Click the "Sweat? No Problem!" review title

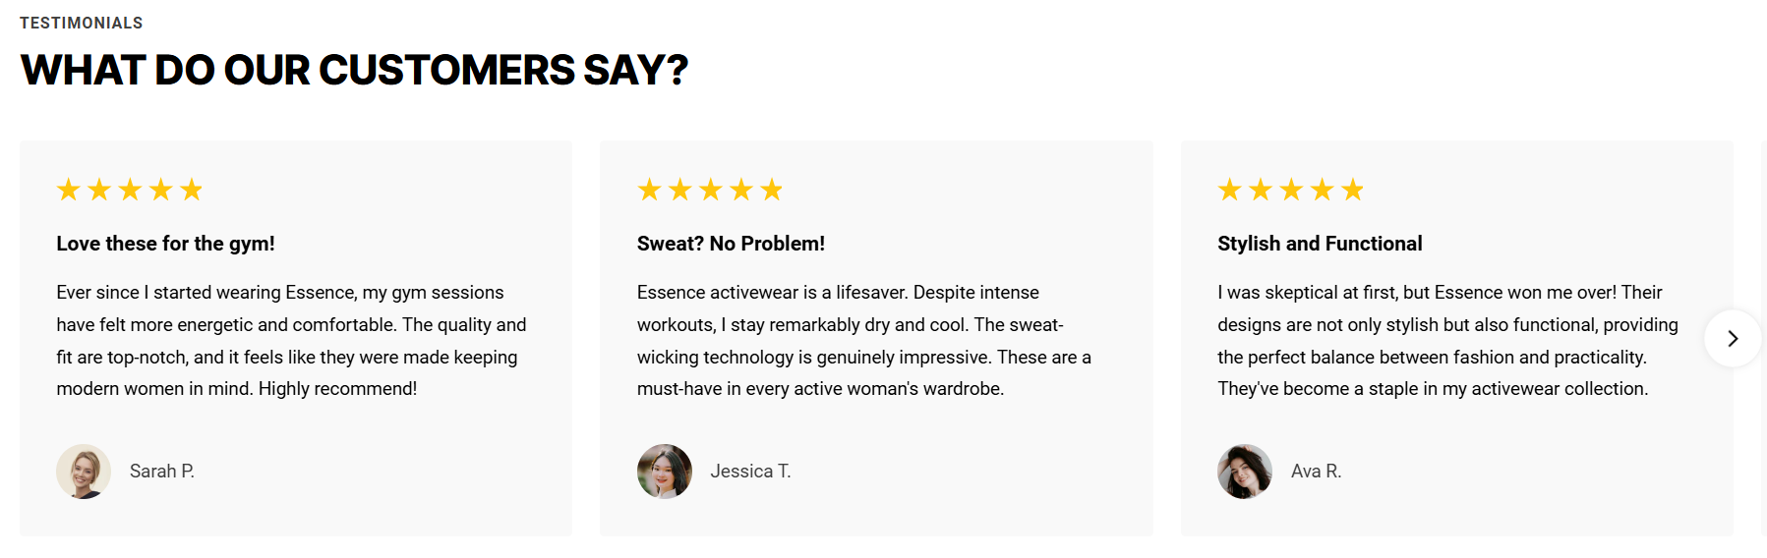click(x=731, y=244)
